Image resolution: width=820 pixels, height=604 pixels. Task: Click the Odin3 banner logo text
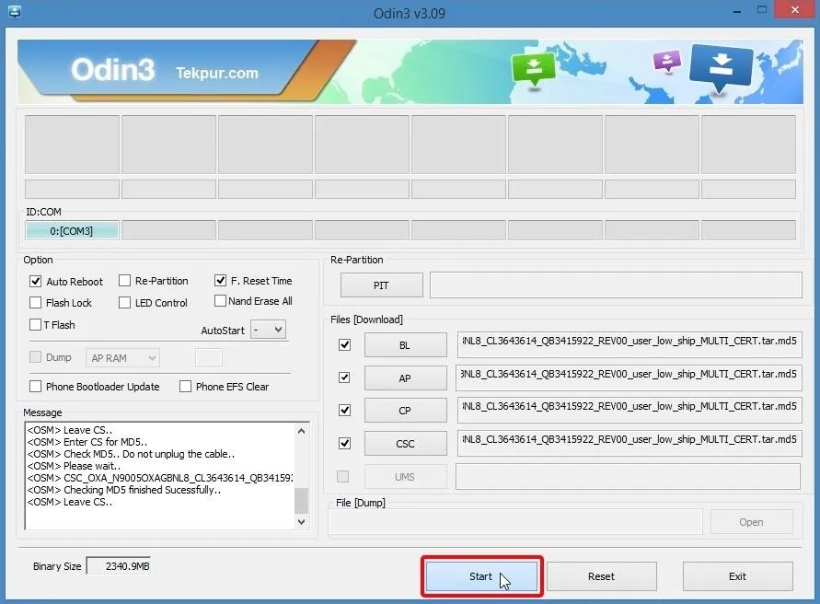(x=113, y=70)
